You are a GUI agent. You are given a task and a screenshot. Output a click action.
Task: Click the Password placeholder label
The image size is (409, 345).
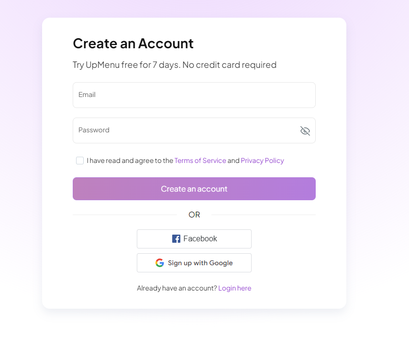point(94,130)
